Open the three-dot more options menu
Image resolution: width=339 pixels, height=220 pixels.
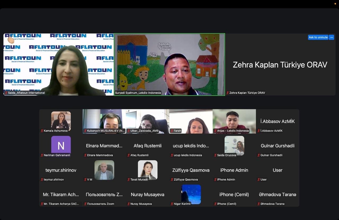(x=331, y=37)
